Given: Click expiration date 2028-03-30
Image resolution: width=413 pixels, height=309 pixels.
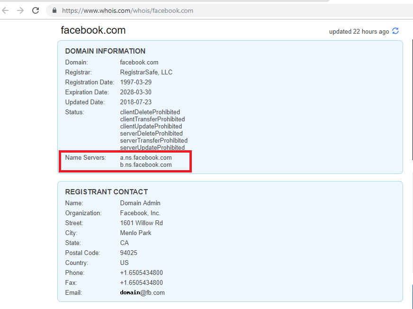Looking at the screenshot, I should coord(135,92).
